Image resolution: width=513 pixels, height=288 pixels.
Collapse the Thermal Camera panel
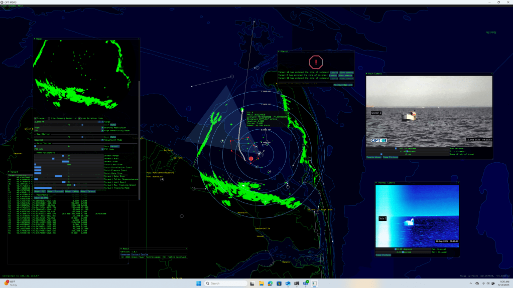[377, 183]
